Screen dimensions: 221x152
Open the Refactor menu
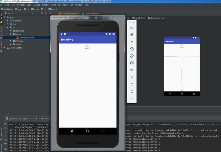pyautogui.click(x=46, y=5)
